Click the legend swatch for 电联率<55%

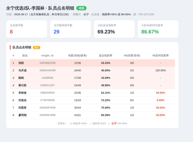coord(90,124)
